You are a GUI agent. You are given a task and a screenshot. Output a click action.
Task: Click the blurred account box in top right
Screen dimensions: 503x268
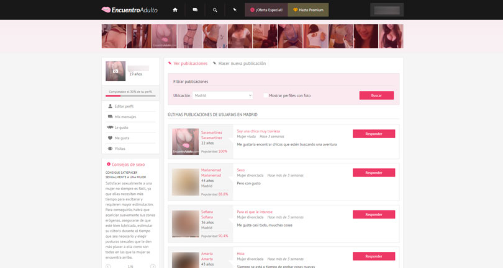pyautogui.click(x=387, y=10)
